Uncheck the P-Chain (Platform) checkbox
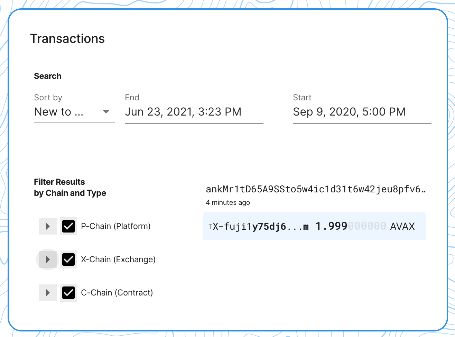Screen dimensions: 455x337 tap(68, 226)
